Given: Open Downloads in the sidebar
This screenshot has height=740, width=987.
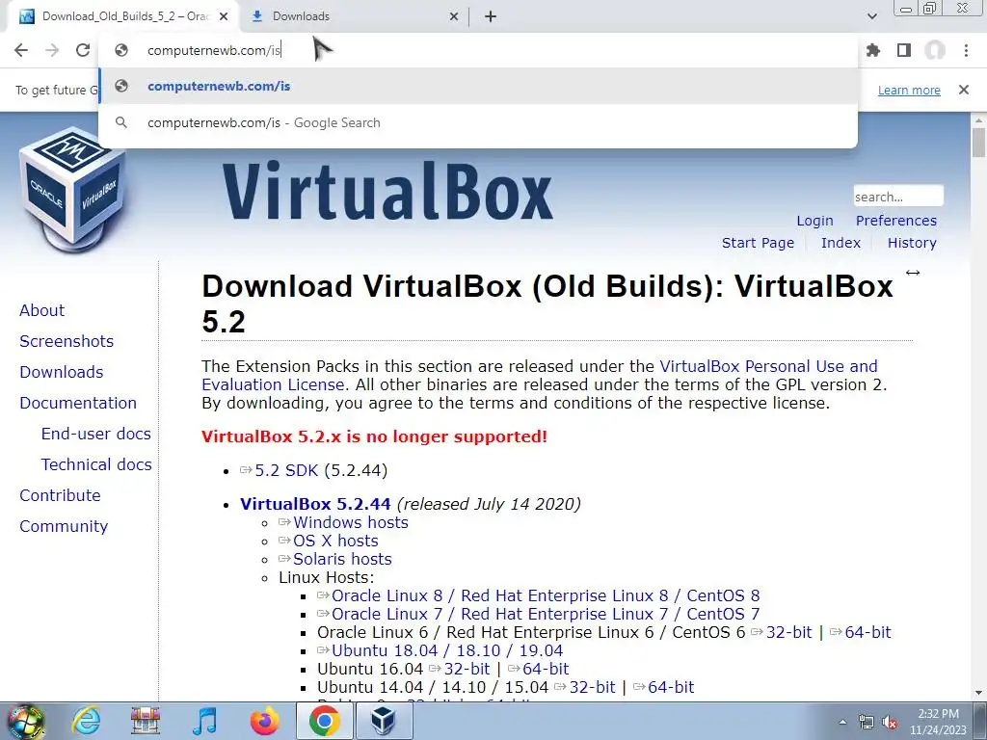Looking at the screenshot, I should coord(61,372).
